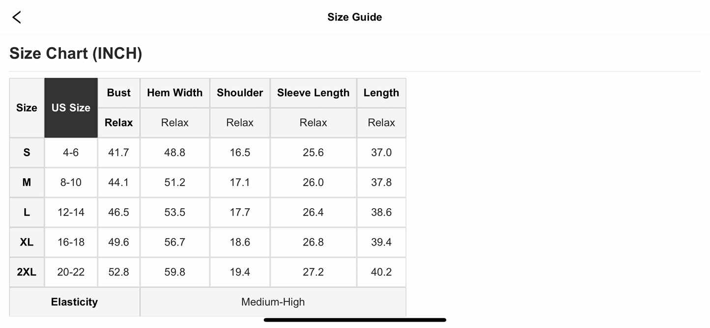Image resolution: width=710 pixels, height=328 pixels.
Task: Click the 2XL size row label
Action: tap(27, 272)
